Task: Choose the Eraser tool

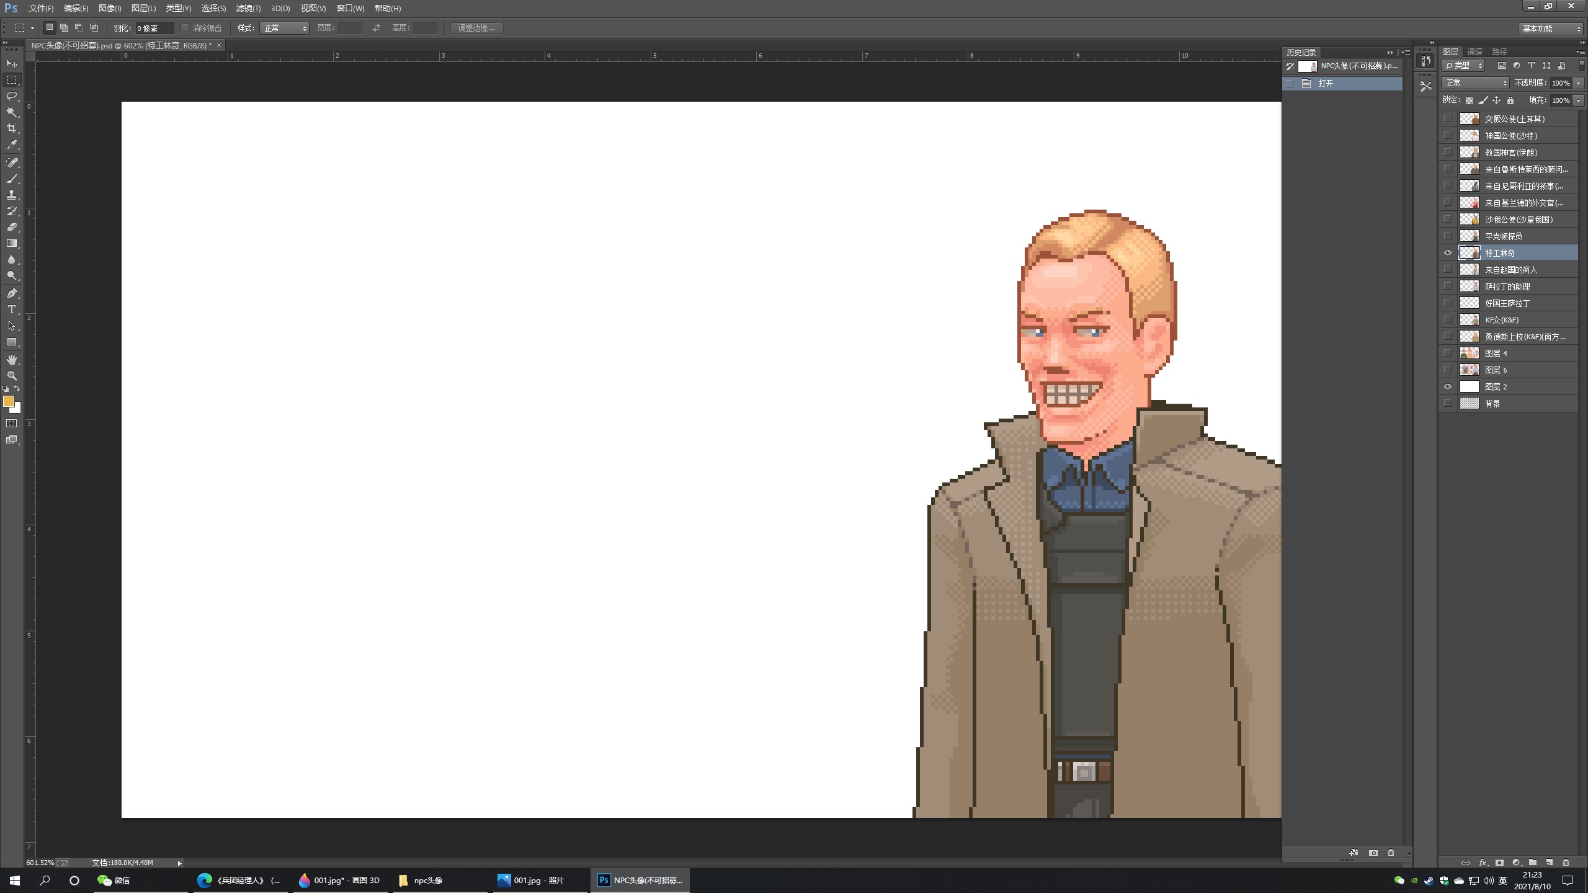Action: coord(12,227)
